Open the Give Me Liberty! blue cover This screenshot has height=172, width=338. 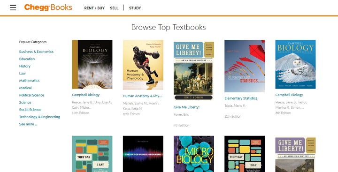[194, 70]
